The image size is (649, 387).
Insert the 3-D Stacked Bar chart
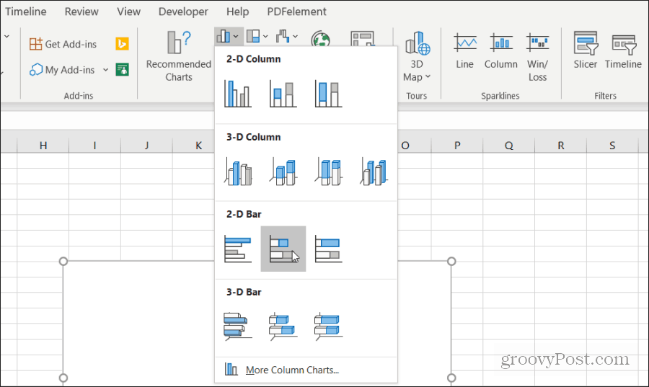point(283,326)
